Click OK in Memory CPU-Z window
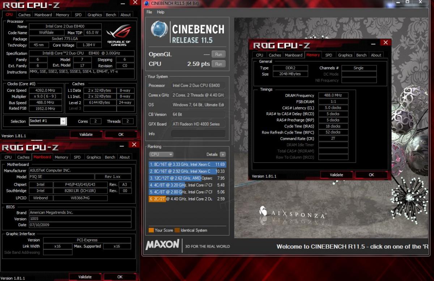The image size is (434, 281). click(371, 175)
